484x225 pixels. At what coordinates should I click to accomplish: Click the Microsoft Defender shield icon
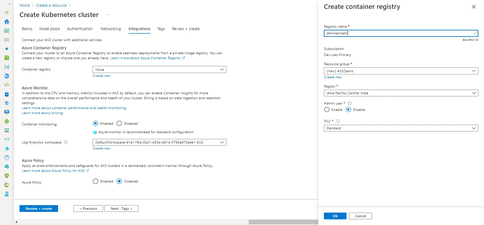7,176
